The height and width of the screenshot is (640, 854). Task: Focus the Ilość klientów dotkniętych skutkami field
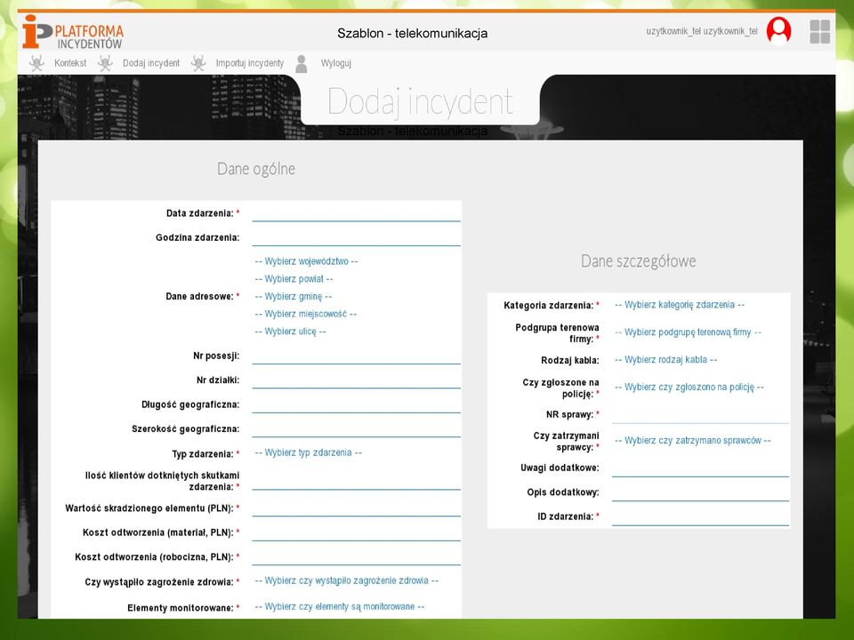pyautogui.click(x=356, y=482)
